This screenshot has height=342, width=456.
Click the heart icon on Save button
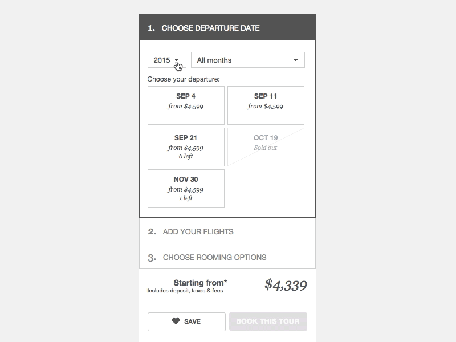pyautogui.click(x=176, y=321)
